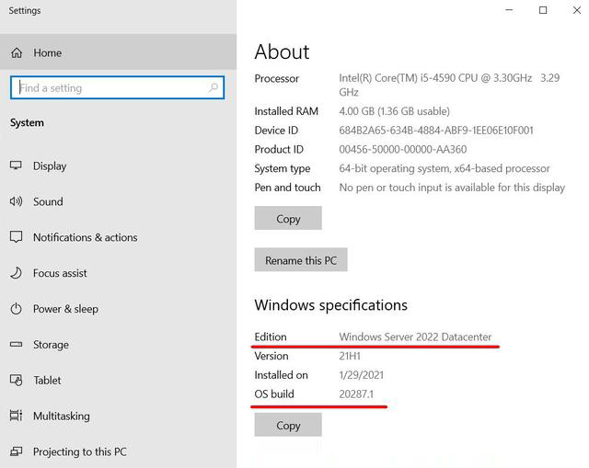
Task: Copy the Windows specifications
Action: (x=288, y=426)
